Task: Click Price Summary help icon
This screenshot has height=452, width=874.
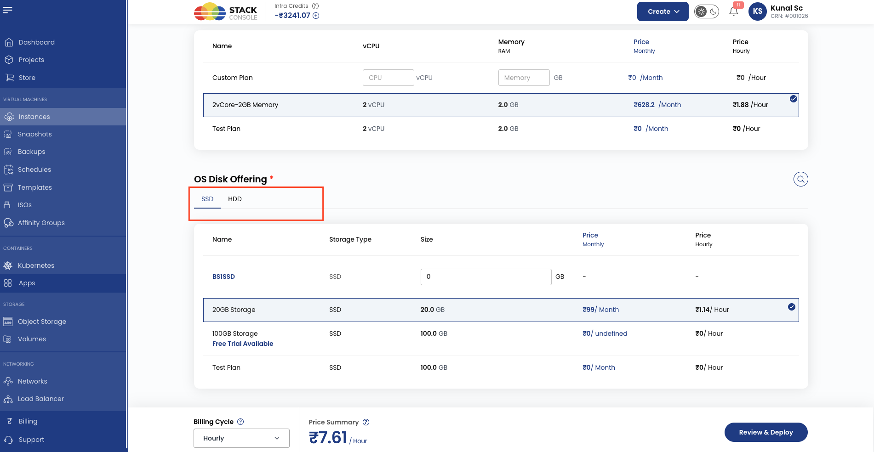Action: (x=366, y=422)
